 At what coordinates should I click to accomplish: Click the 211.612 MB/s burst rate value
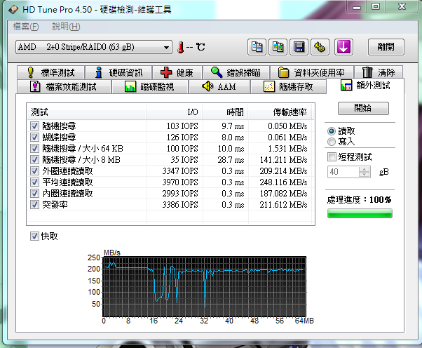pos(283,205)
